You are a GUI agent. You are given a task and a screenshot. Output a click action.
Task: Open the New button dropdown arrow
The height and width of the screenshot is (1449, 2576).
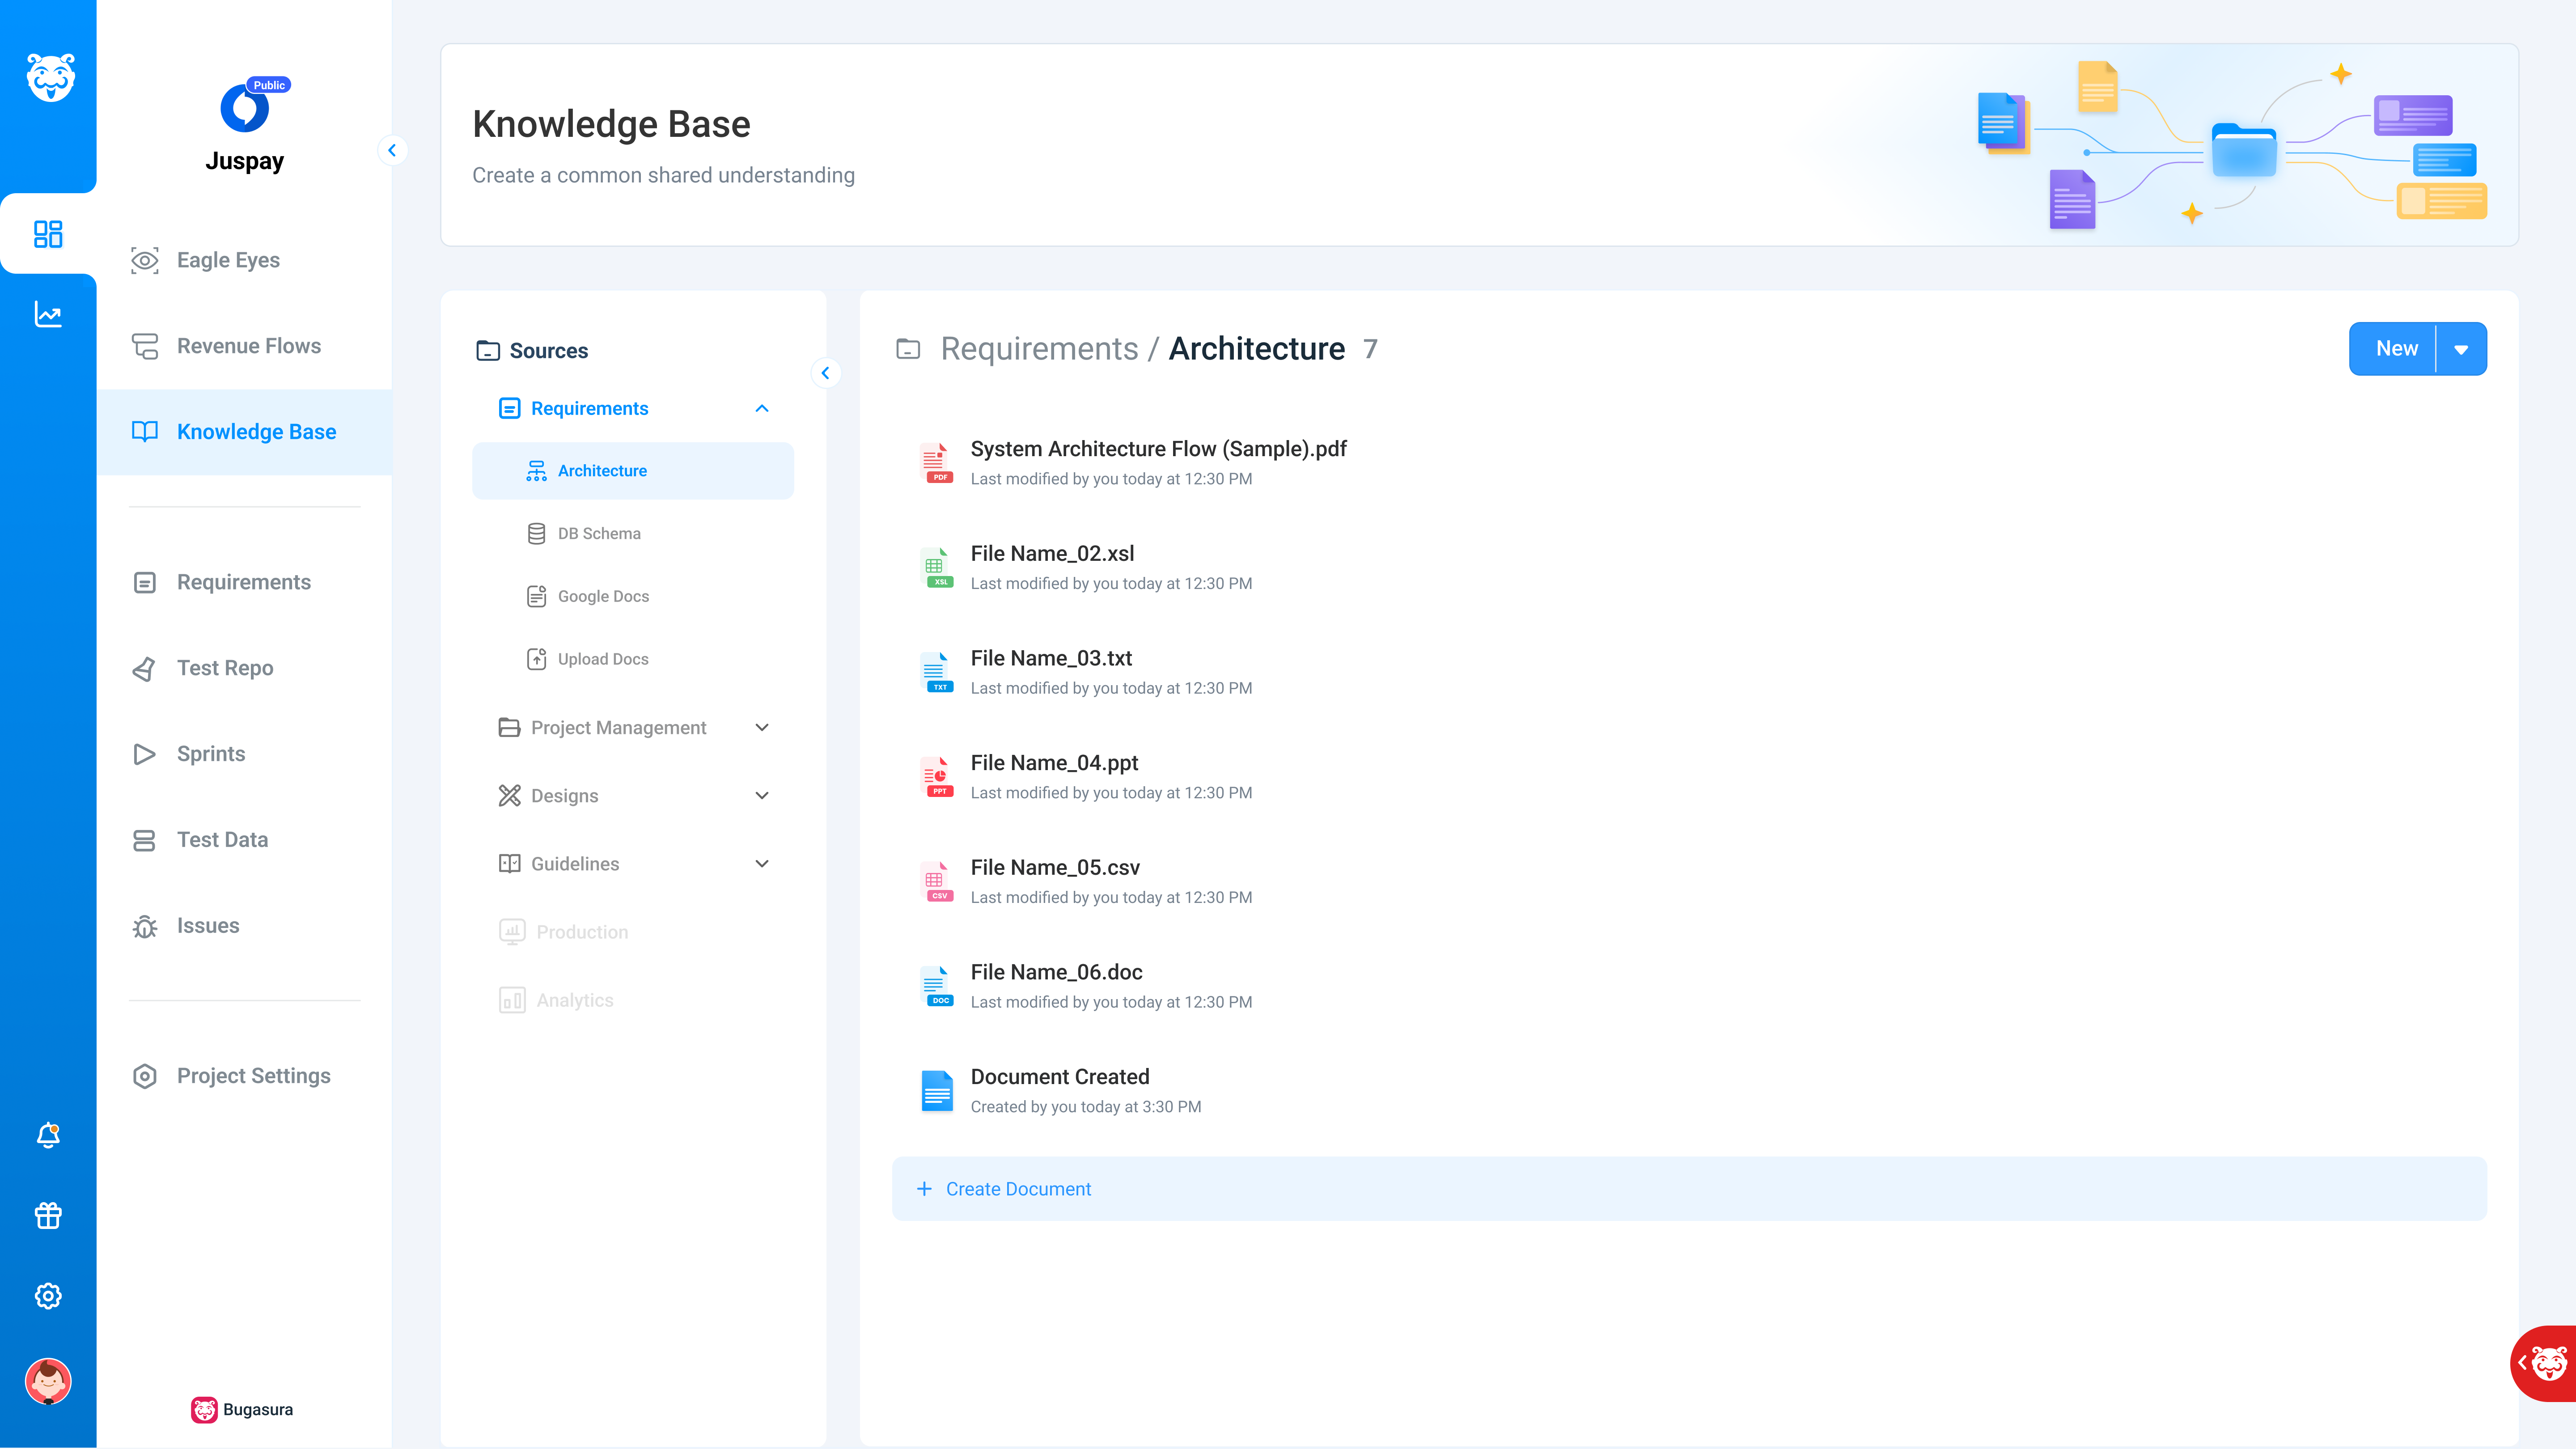pos(2461,349)
